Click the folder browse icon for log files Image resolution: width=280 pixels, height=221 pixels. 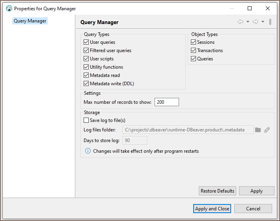(258, 130)
